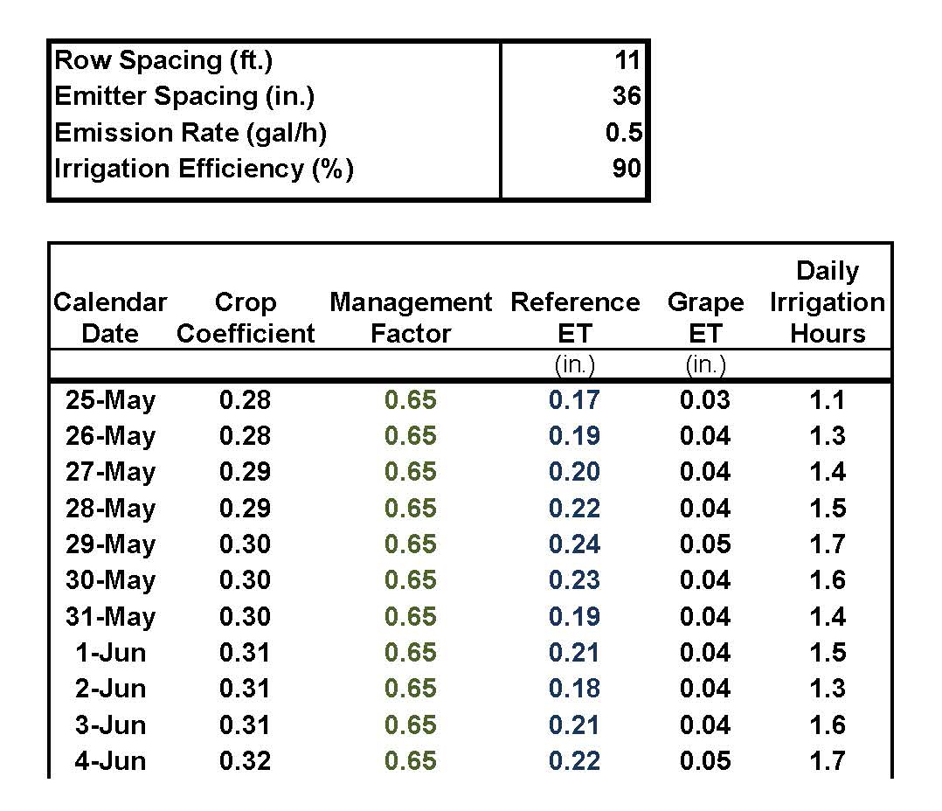Select the Irrigation Efficiency value 90
This screenshot has height=811, width=942.
click(627, 169)
